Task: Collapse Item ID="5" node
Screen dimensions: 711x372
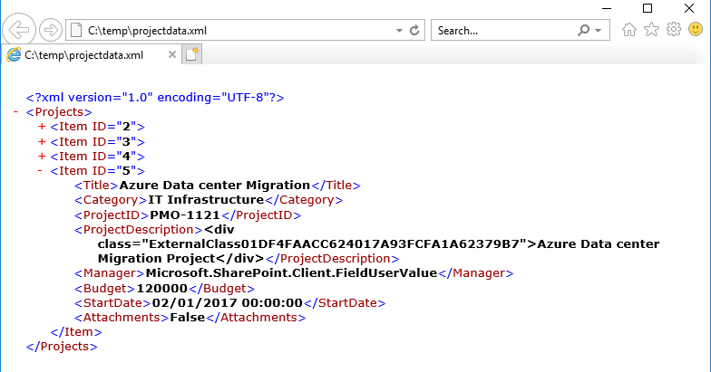Action: point(40,170)
